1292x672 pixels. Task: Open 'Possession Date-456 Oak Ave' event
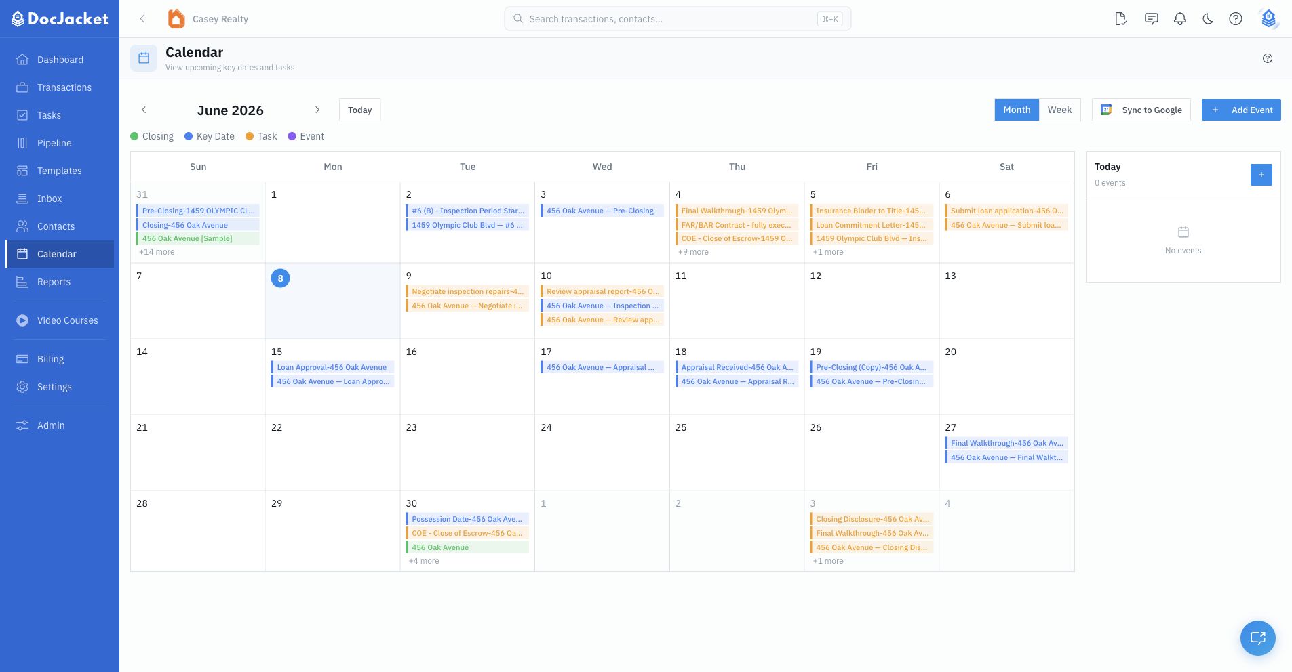pos(467,519)
